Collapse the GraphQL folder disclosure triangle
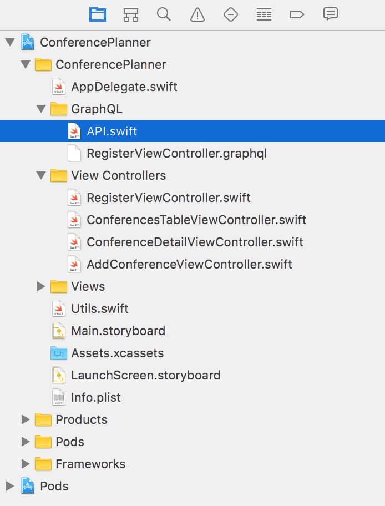 pyautogui.click(x=41, y=109)
